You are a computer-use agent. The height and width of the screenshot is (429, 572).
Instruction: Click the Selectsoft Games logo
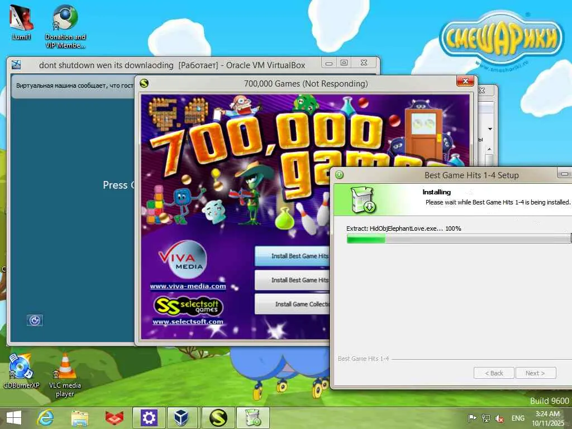tap(188, 306)
